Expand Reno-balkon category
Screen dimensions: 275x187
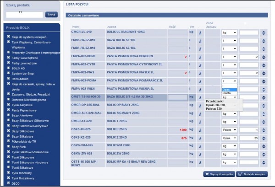[9, 78]
